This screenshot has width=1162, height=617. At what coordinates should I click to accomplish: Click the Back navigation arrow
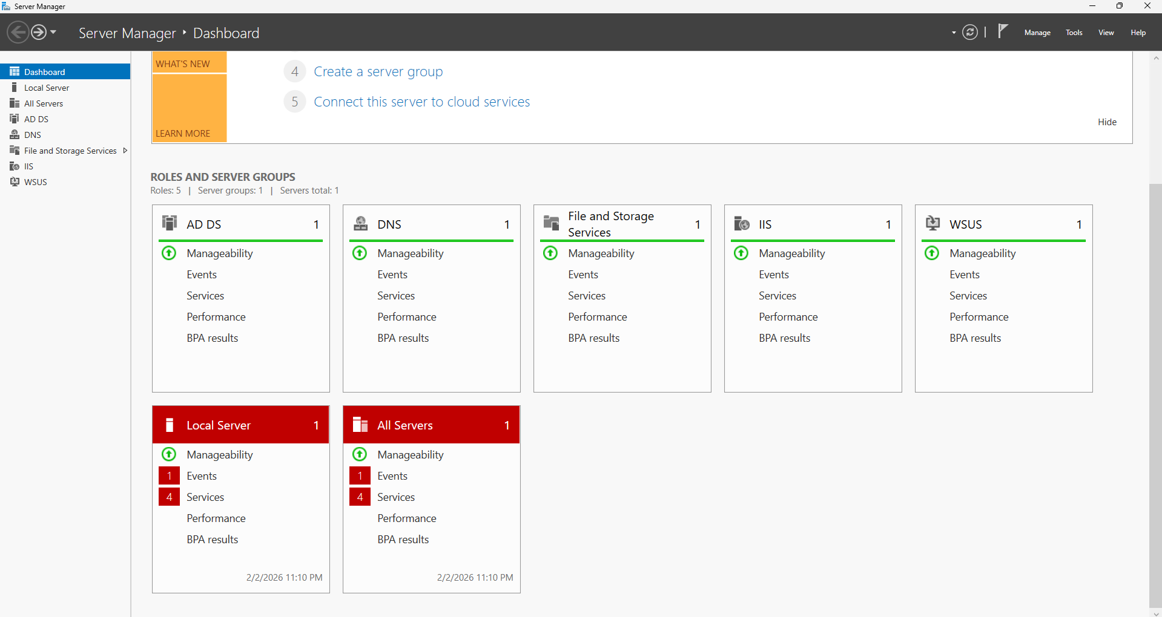click(18, 31)
